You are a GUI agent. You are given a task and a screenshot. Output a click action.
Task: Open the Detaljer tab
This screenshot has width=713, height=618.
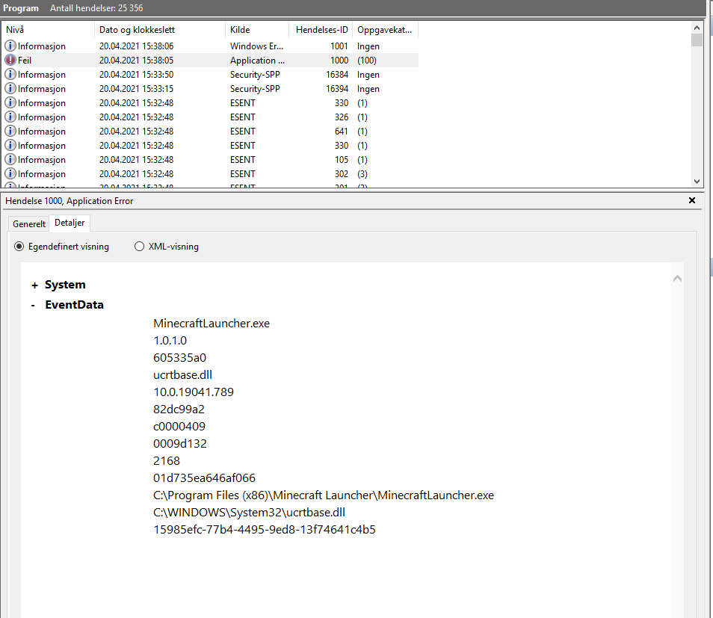pyautogui.click(x=70, y=223)
